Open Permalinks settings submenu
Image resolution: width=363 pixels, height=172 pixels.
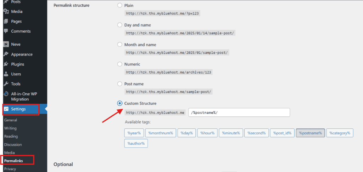13,161
